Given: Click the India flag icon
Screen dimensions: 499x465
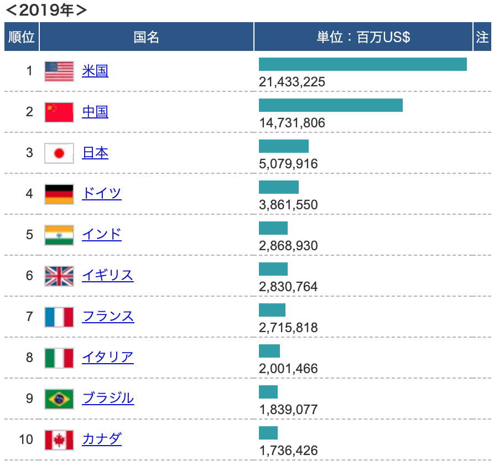Looking at the screenshot, I should (x=59, y=235).
